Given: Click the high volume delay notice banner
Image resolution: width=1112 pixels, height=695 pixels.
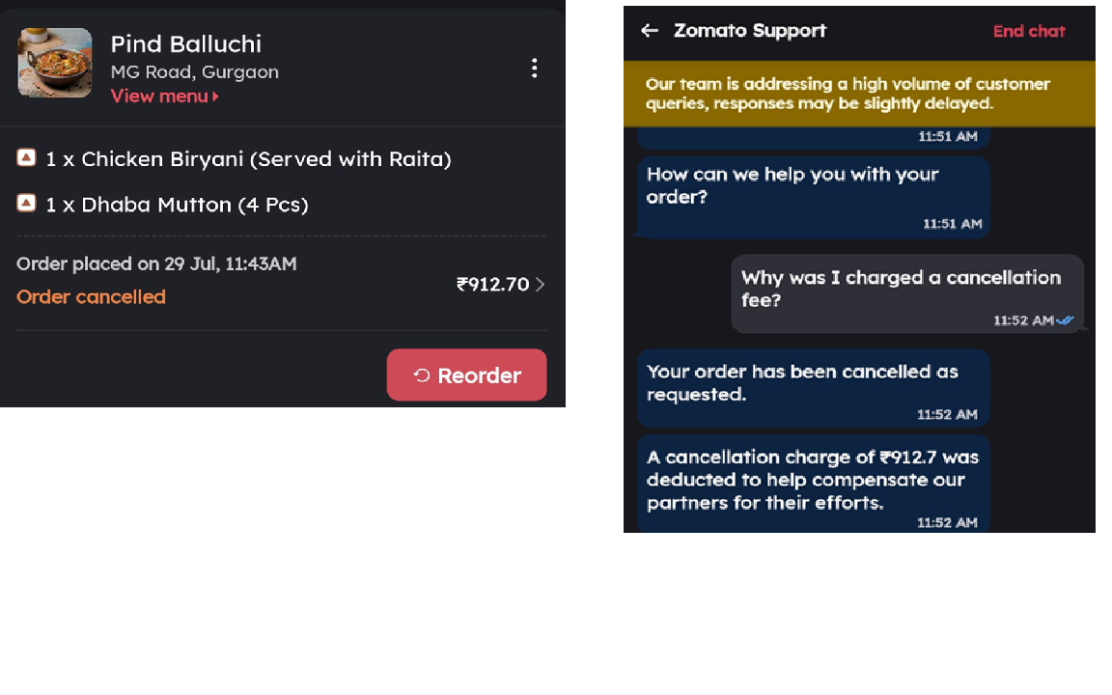Looking at the screenshot, I should pos(859,94).
